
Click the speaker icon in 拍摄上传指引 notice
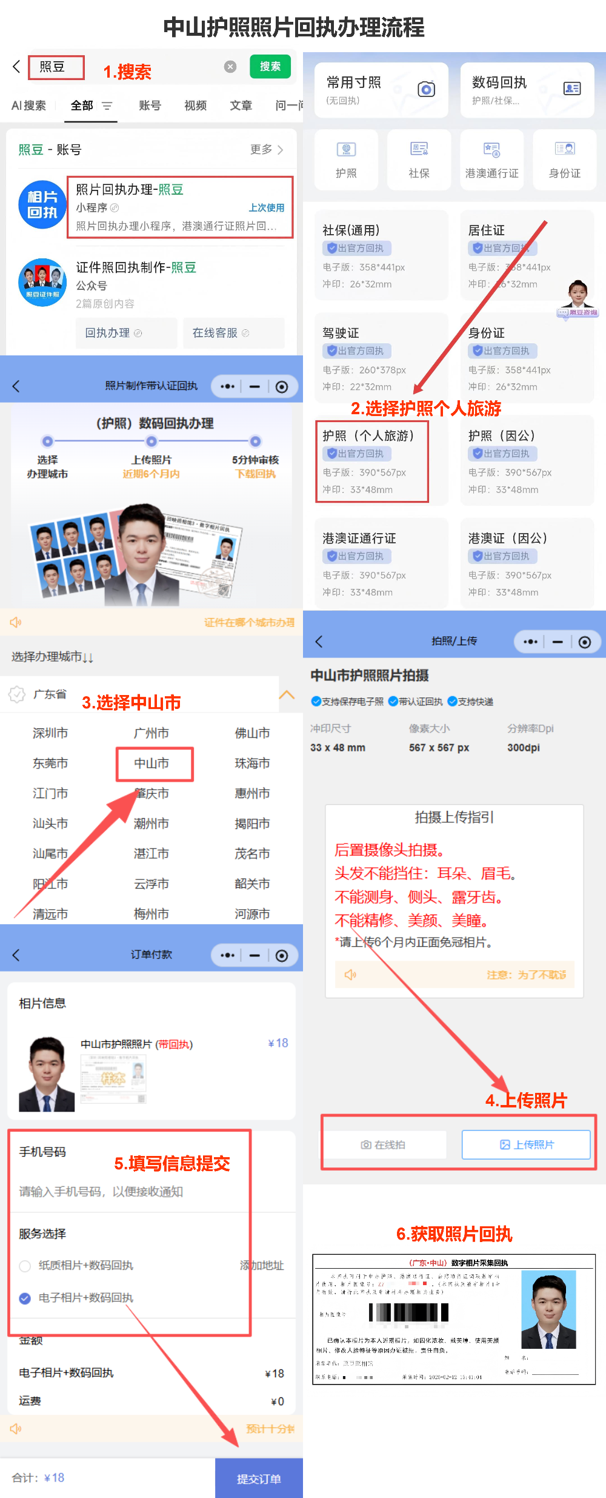click(x=350, y=975)
